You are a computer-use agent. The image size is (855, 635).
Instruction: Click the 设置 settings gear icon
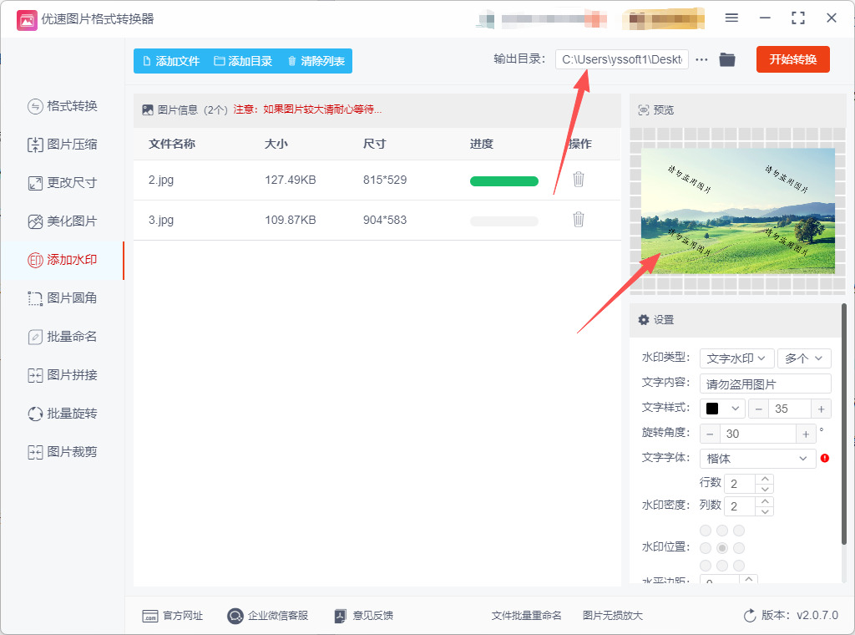(644, 320)
